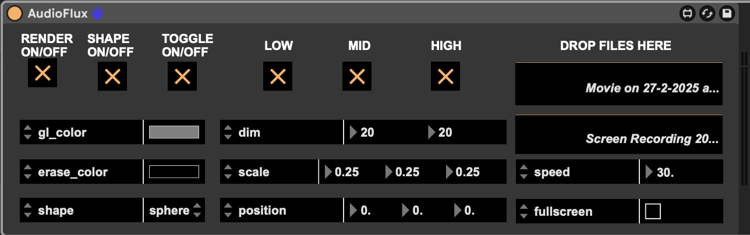Open the erase_color black swatch
Screen dimensions: 750x235
pyautogui.click(x=174, y=172)
